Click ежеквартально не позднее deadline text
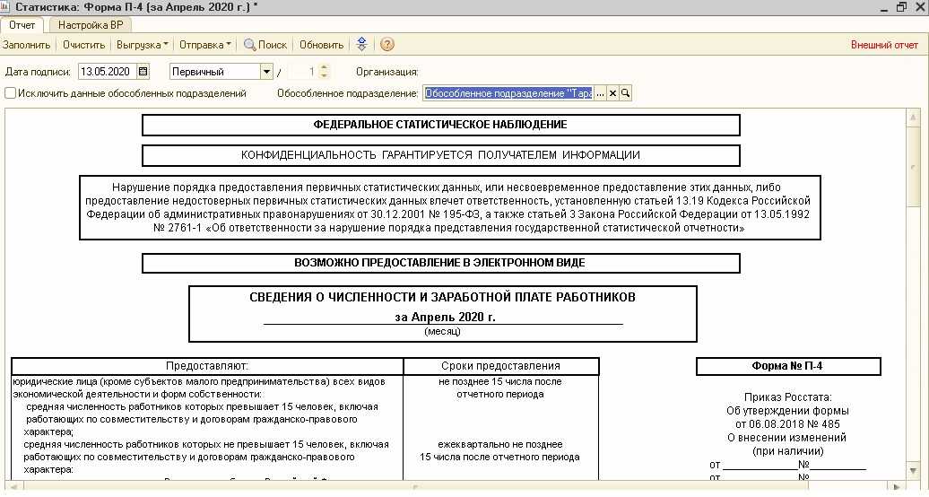Image resolution: width=929 pixels, height=497 pixels. [x=500, y=444]
